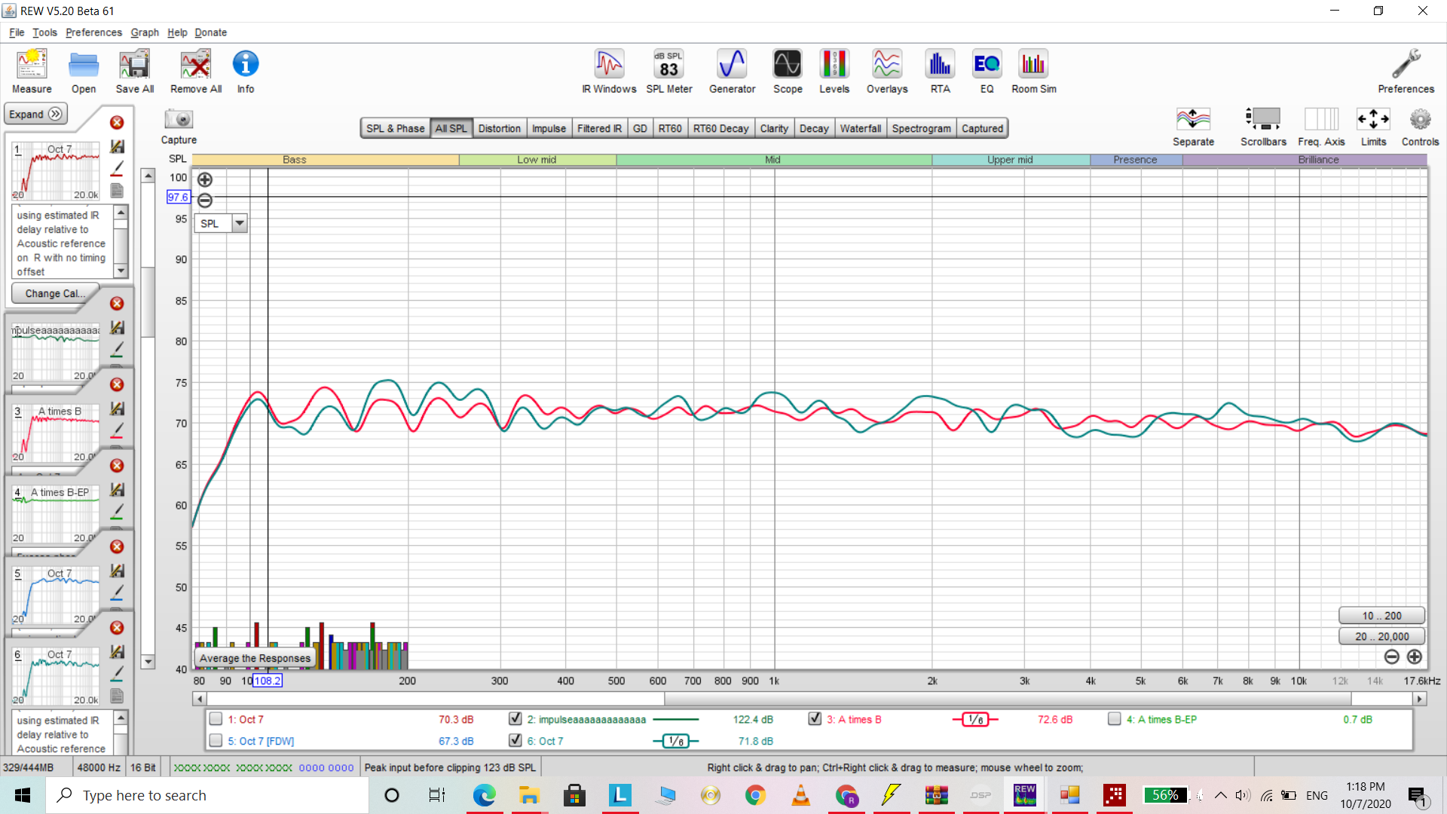Click the down arrow in measurement 1 notes
1447x814 pixels.
[121, 271]
